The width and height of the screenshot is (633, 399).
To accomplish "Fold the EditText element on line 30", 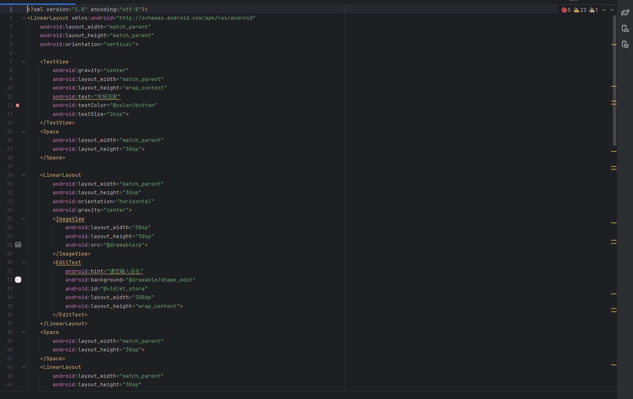I will (x=23, y=263).
